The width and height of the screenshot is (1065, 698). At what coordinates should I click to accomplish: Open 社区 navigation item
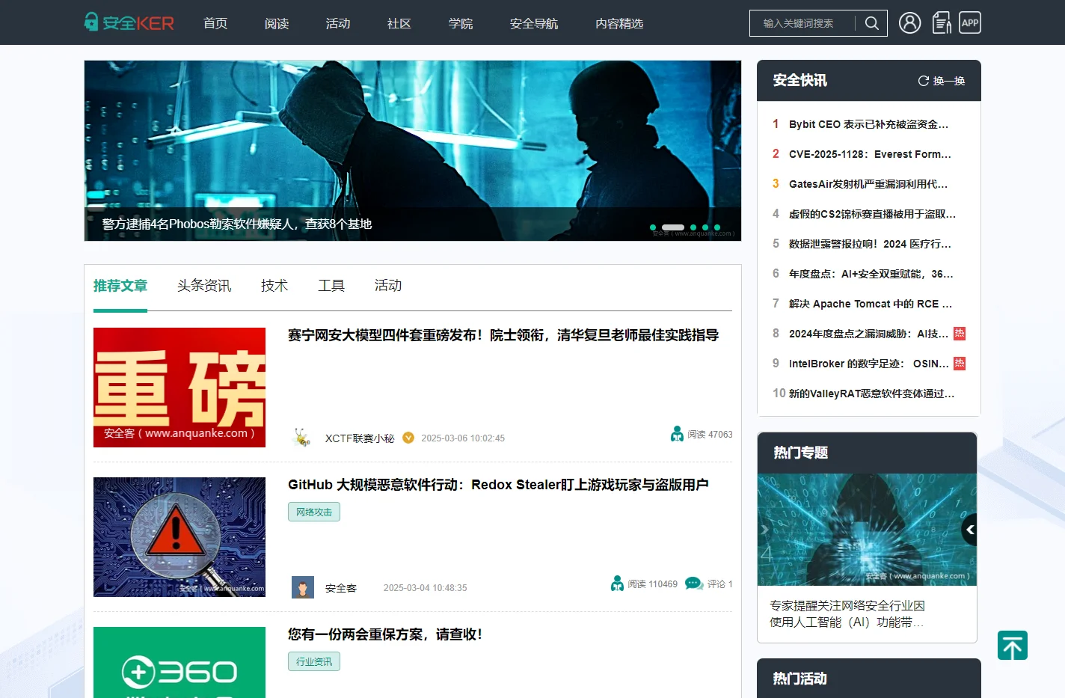coord(399,23)
